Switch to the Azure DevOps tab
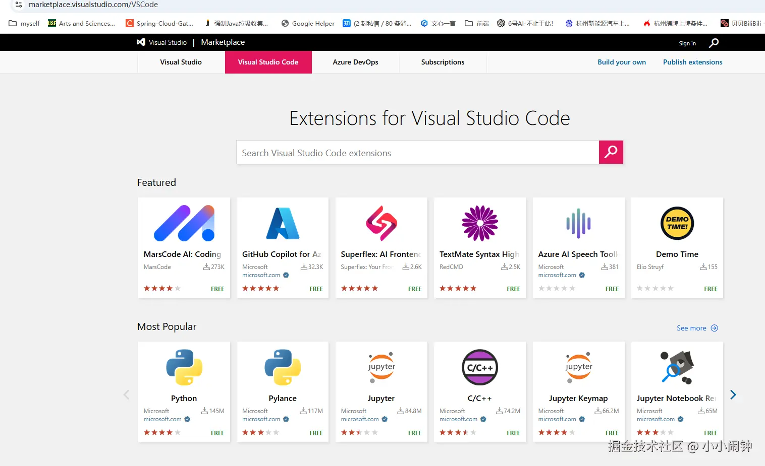This screenshot has height=466, width=765. (x=355, y=62)
